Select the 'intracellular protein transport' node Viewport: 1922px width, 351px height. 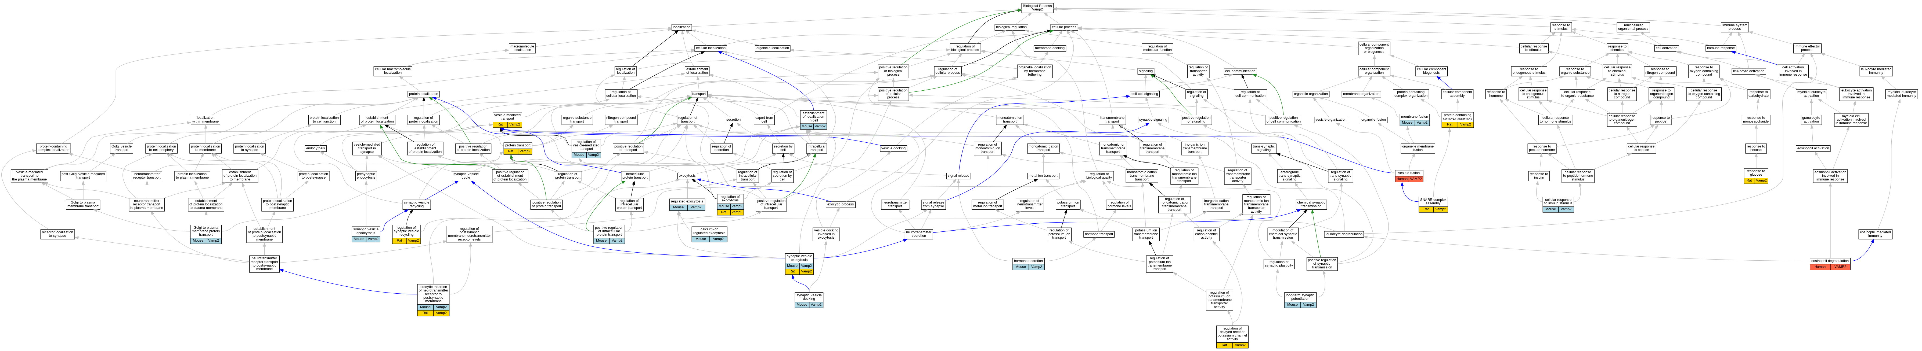pyautogui.click(x=635, y=177)
